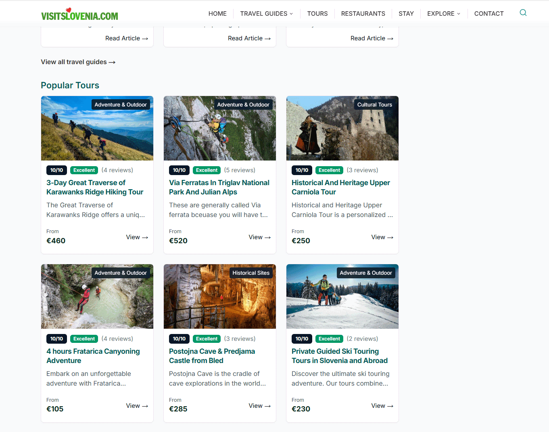The width and height of the screenshot is (549, 432).
Task: Click the Postojna Cave tour thumbnail image
Action: 219,296
